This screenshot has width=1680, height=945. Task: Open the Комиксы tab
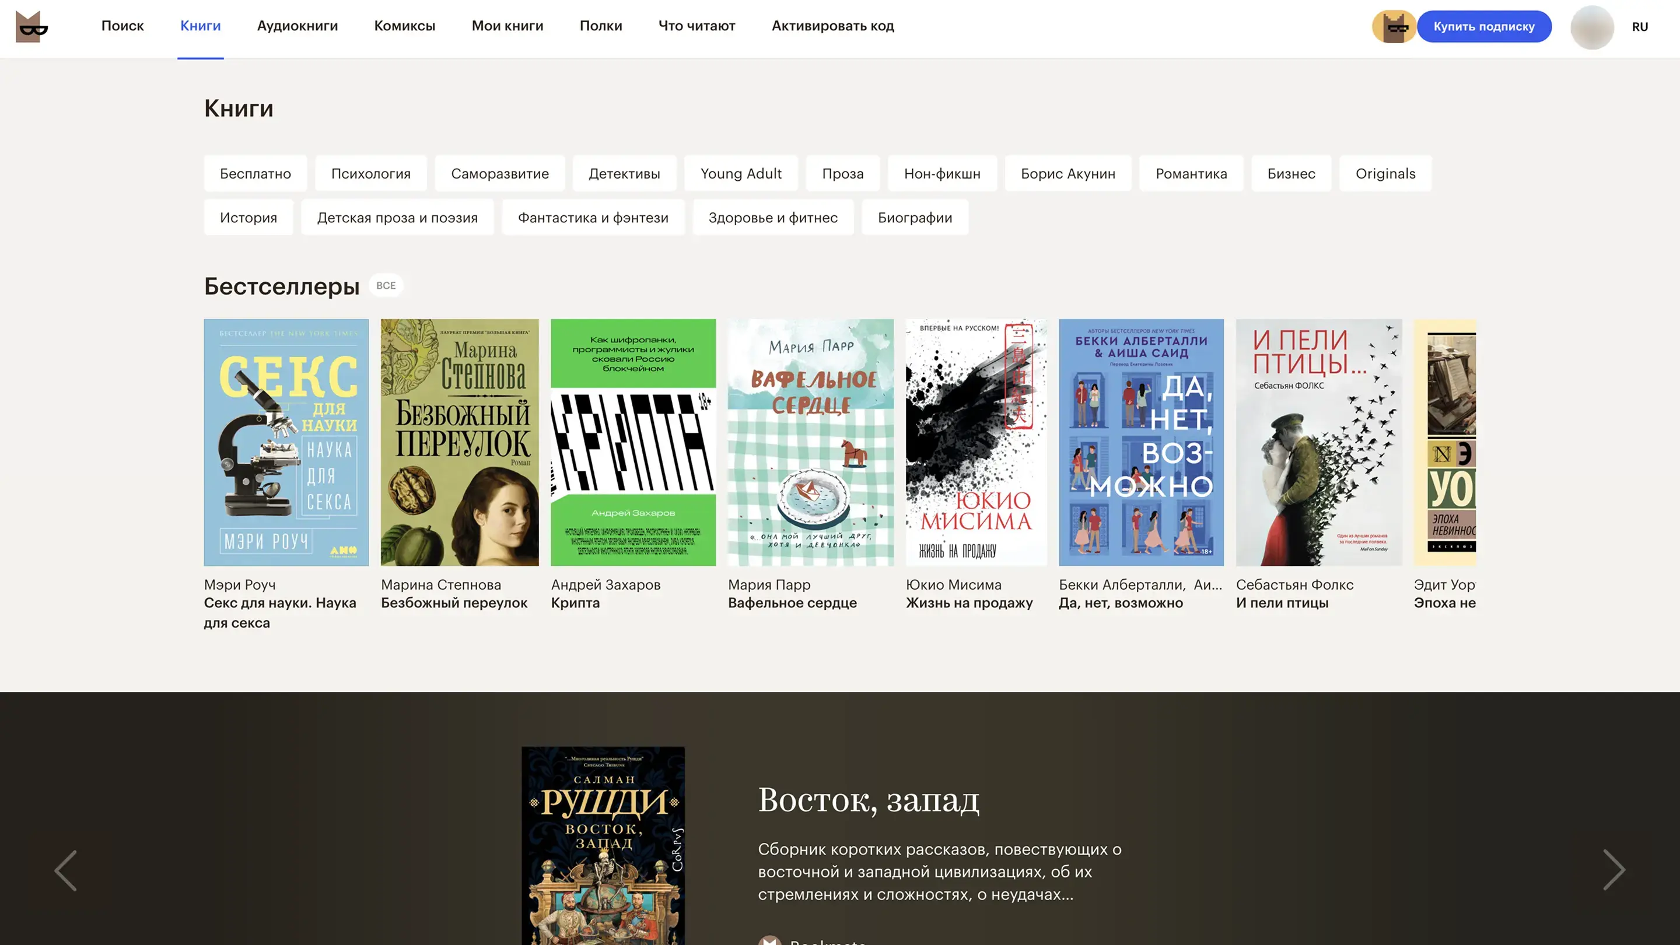point(404,26)
